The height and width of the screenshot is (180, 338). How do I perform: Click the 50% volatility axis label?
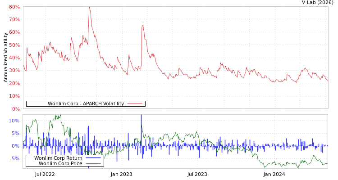pos(14,45)
